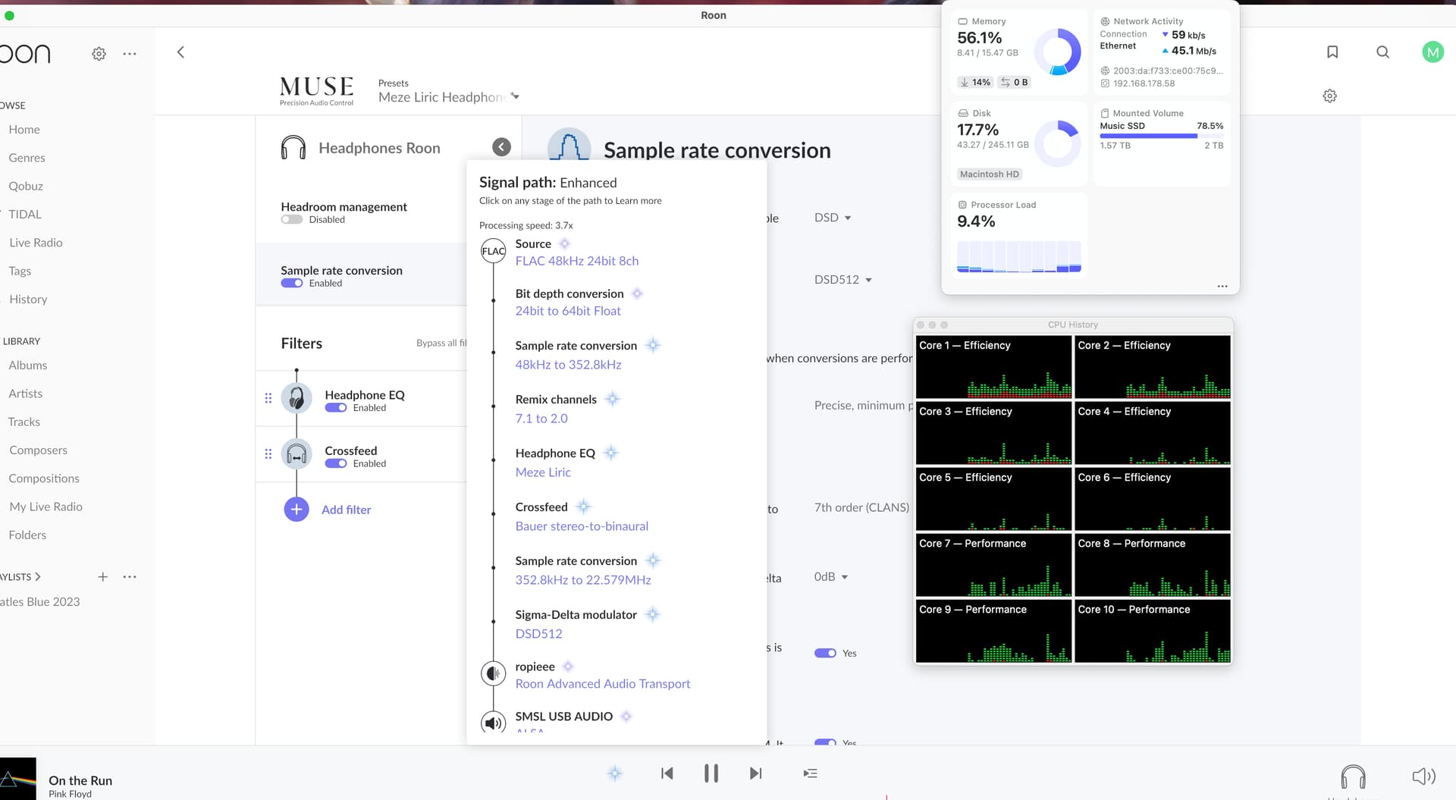Click Bauer stereo-to-binaural link
Screen dimensions: 1456x800
[582, 526]
